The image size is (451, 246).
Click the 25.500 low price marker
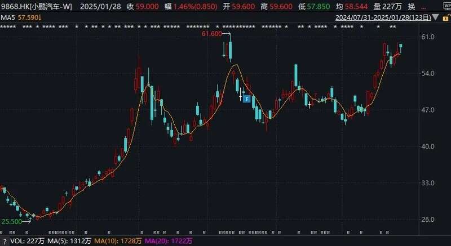[11, 222]
